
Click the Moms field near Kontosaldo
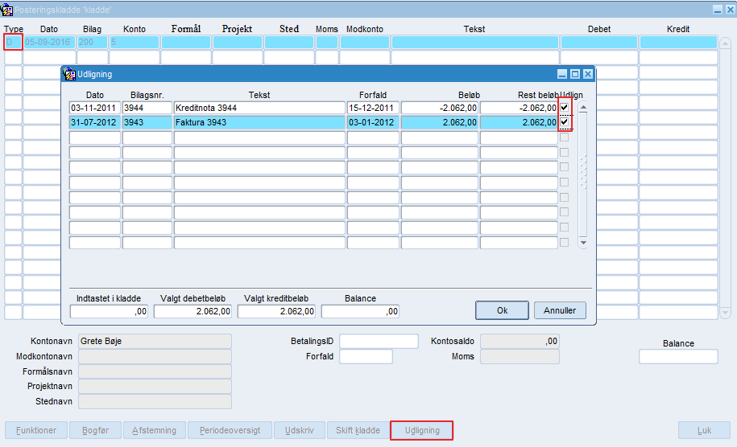[520, 356]
